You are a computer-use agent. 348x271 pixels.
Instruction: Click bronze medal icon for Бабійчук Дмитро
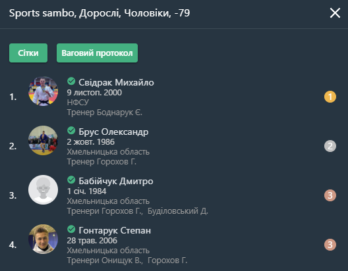pos(330,195)
